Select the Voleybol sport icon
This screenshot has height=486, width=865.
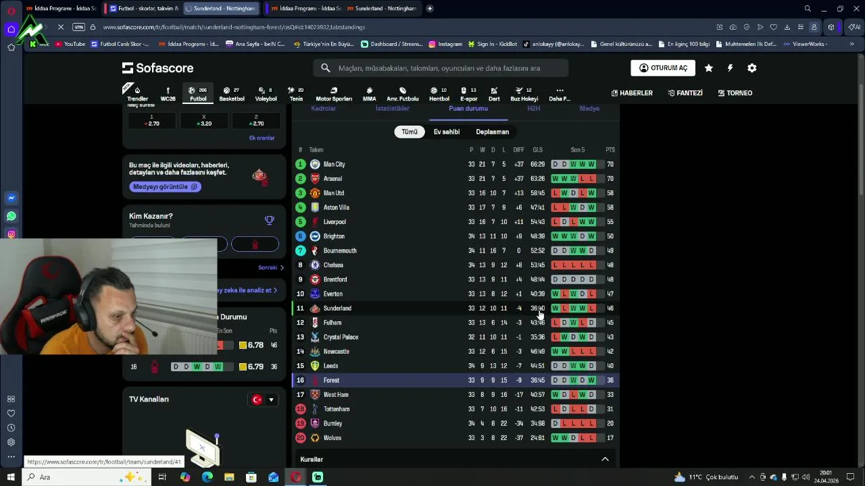(x=266, y=94)
